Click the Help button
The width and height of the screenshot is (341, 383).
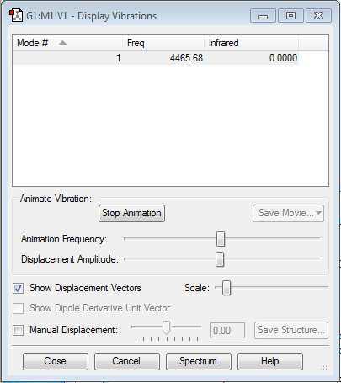(270, 361)
